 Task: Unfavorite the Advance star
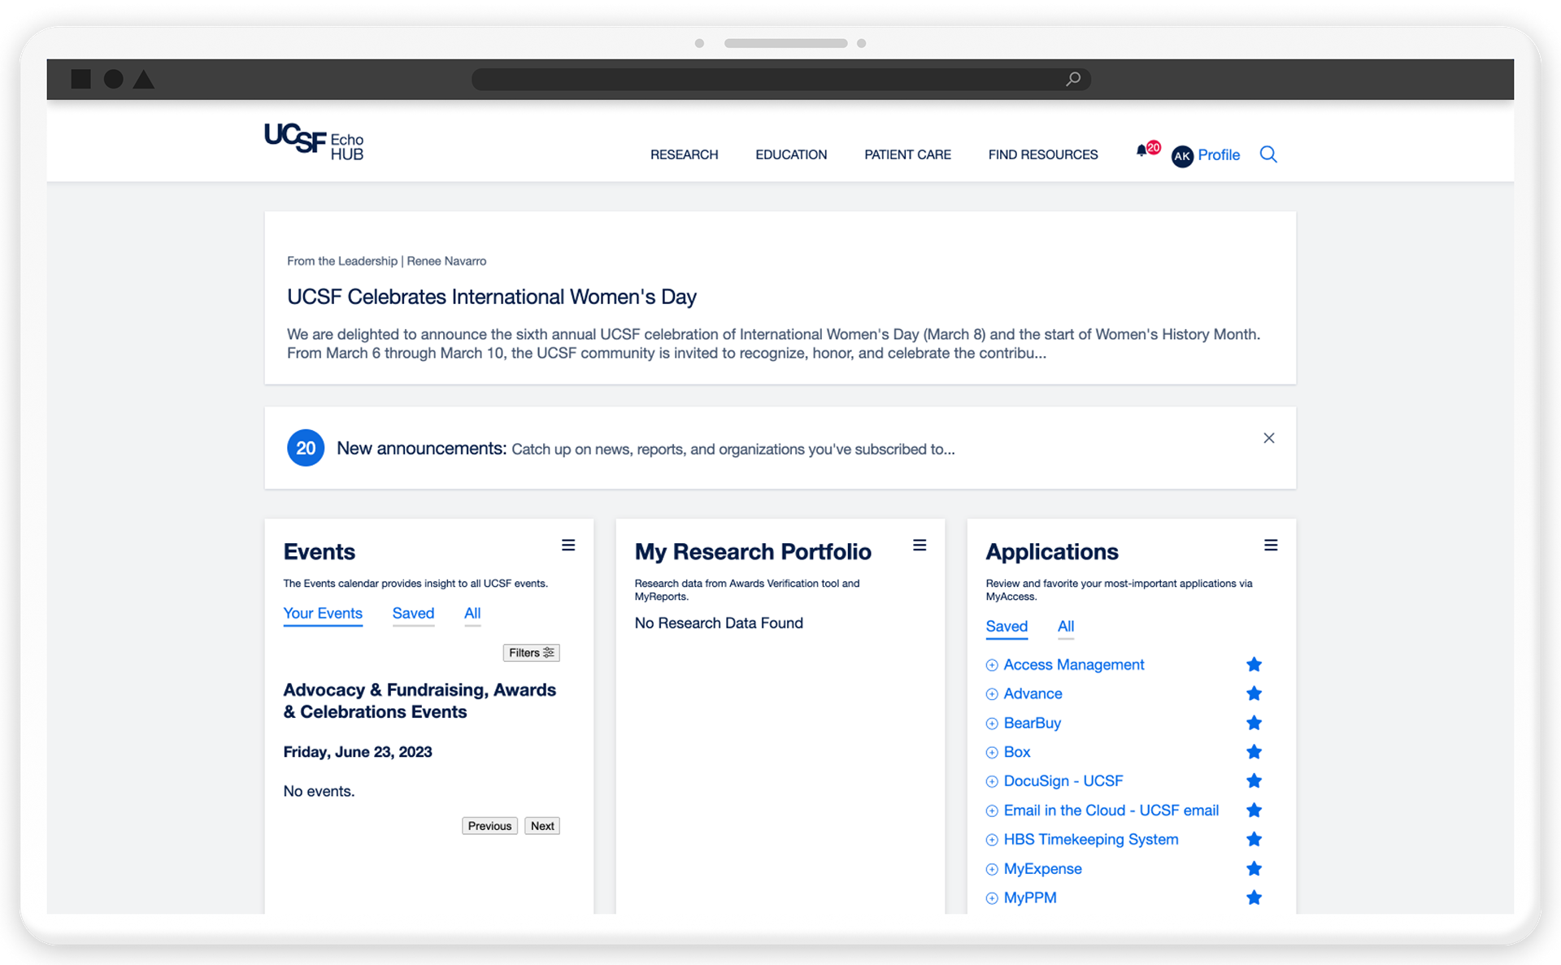[x=1254, y=694]
